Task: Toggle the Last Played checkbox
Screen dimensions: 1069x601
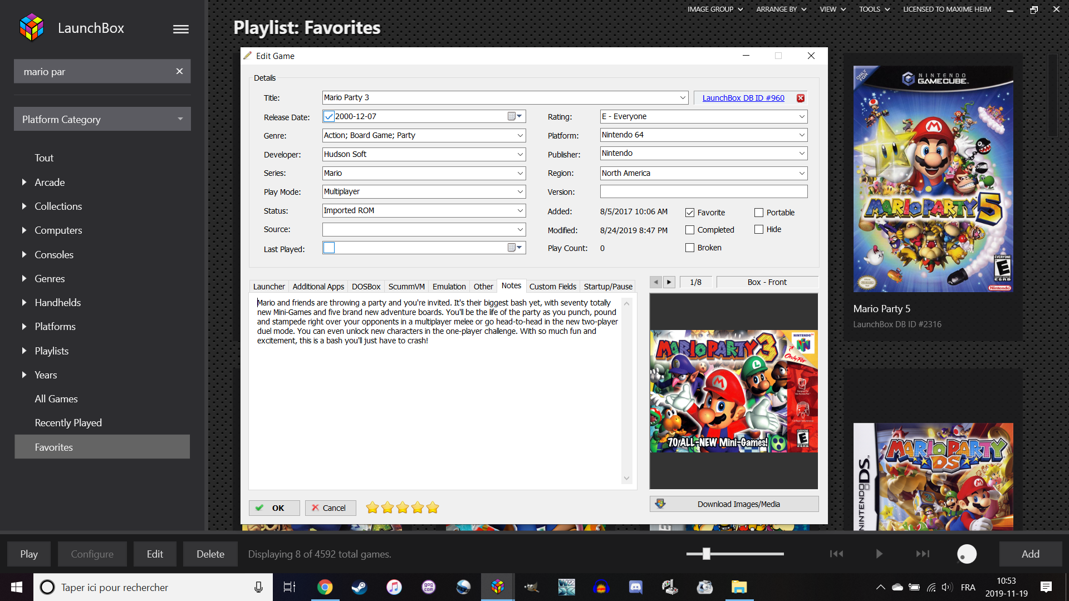Action: click(x=329, y=248)
